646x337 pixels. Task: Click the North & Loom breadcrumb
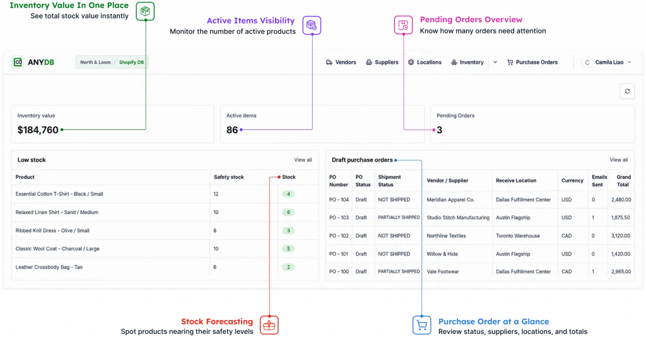pyautogui.click(x=95, y=62)
